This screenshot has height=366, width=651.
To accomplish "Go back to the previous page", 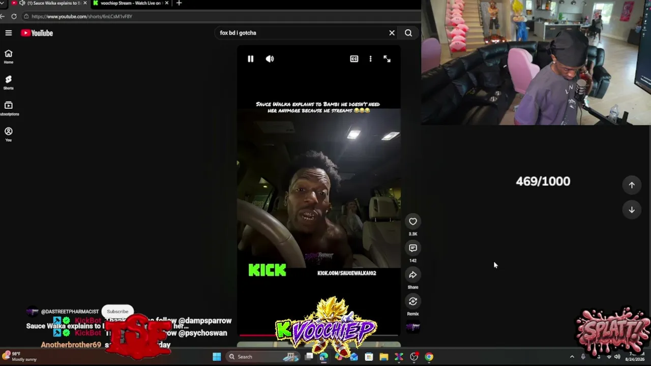I will pyautogui.click(x=3, y=16).
